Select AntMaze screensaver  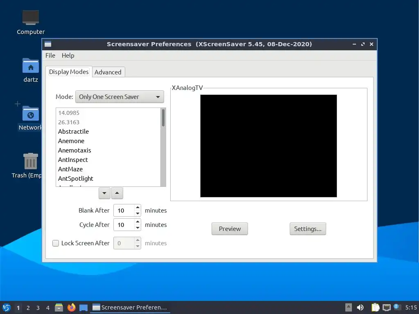click(108, 169)
